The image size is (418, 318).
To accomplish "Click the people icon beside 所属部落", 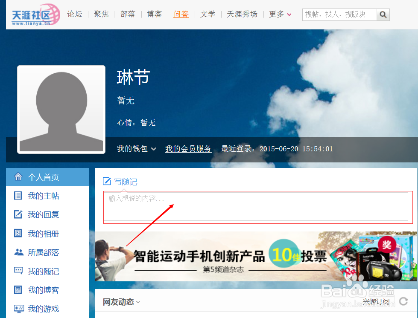I will coord(19,252).
